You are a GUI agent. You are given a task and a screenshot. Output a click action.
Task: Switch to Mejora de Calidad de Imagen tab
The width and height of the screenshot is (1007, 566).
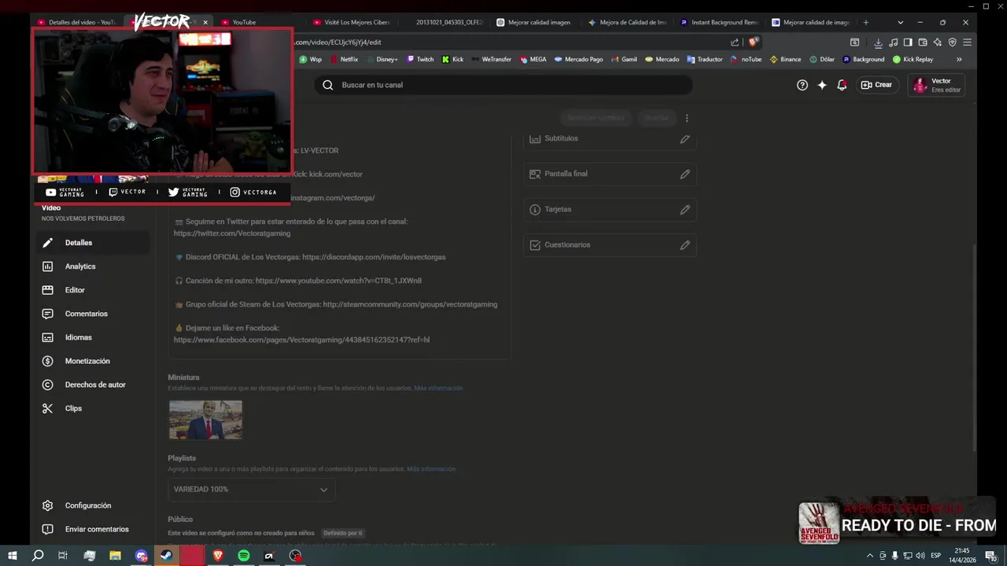(629, 22)
